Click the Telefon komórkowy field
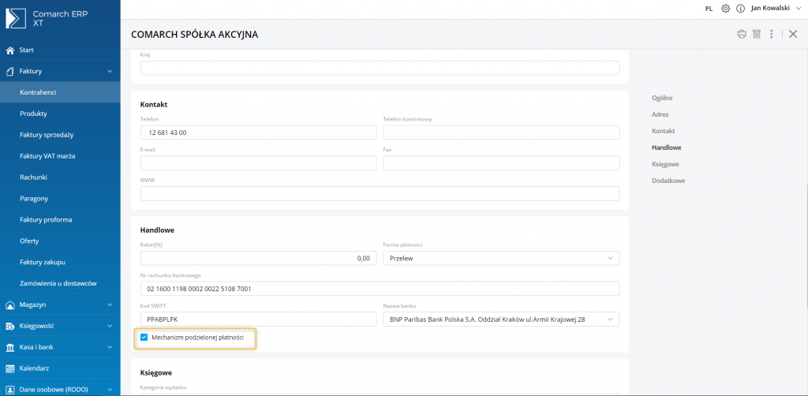The image size is (808, 396). coord(501,133)
